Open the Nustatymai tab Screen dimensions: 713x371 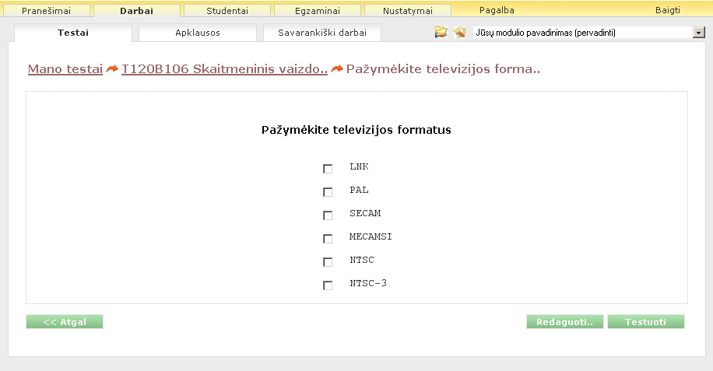[407, 10]
